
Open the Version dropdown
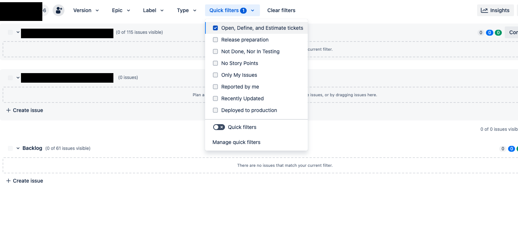(86, 10)
